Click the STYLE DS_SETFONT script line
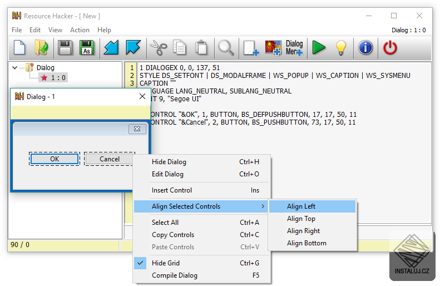The width and height of the screenshot is (440, 286). 275,76
